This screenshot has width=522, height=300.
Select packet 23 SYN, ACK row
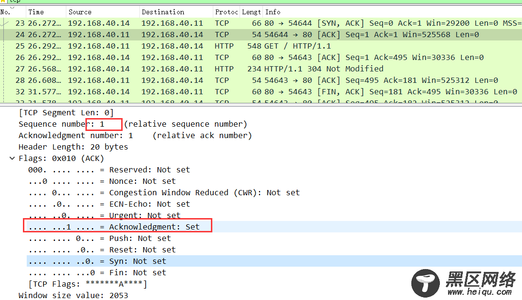point(261,23)
